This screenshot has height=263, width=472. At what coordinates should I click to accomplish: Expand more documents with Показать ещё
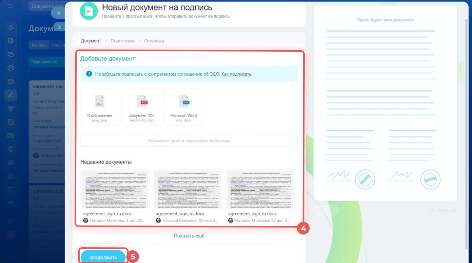(189, 236)
